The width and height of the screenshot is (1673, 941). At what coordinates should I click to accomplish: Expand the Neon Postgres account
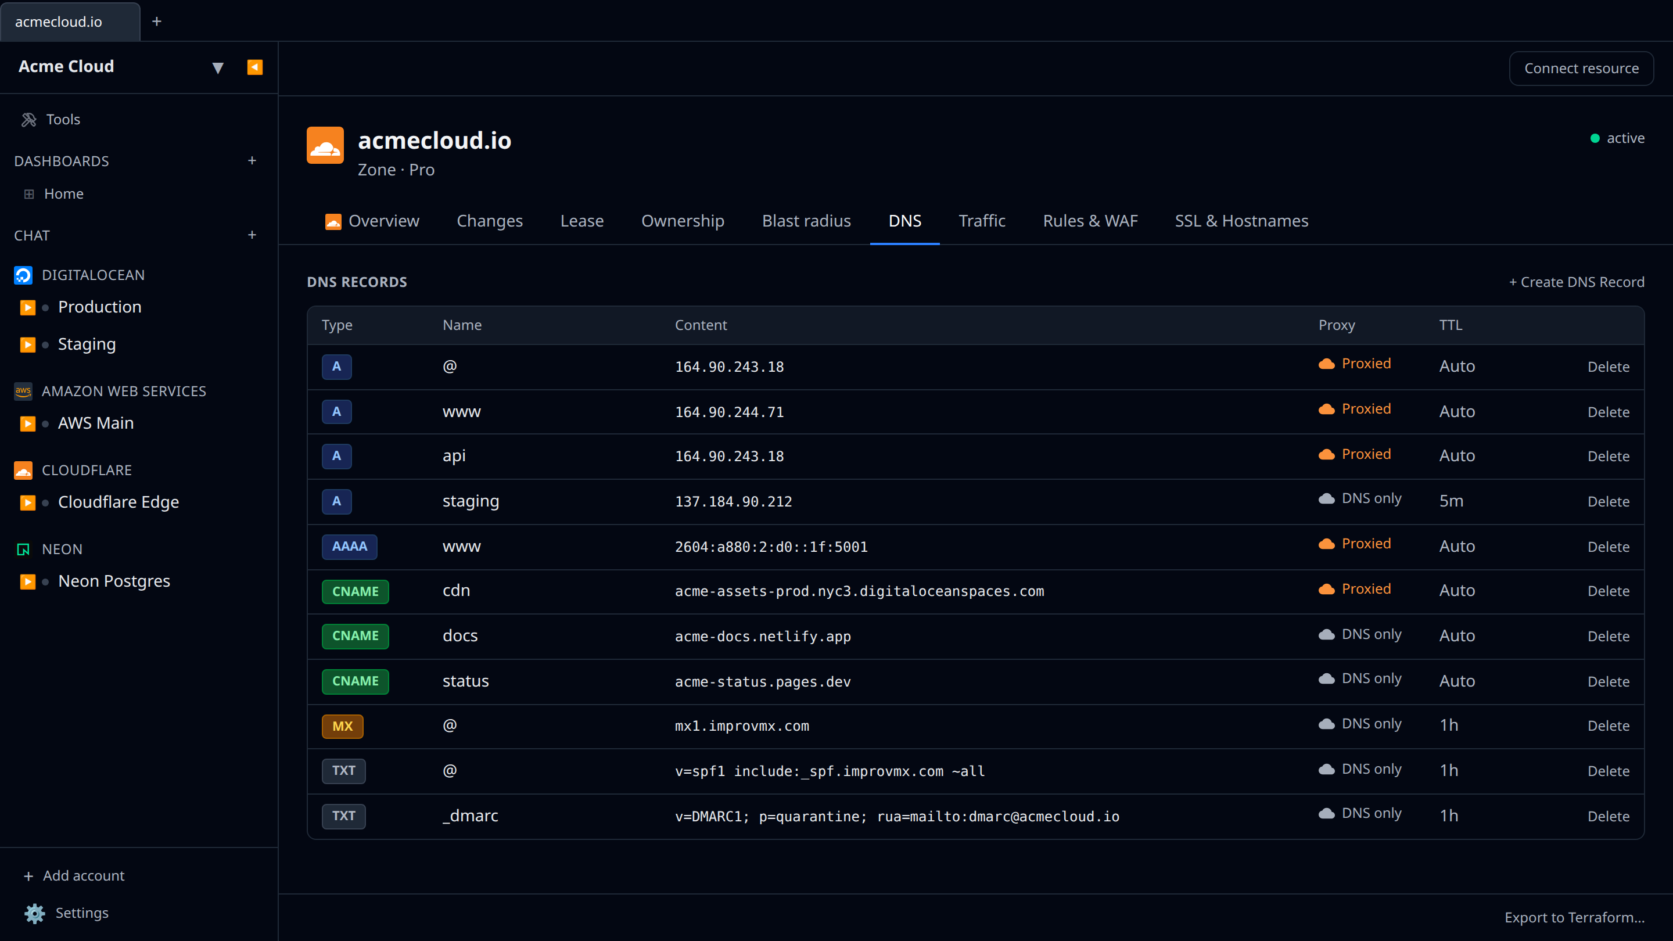[27, 582]
